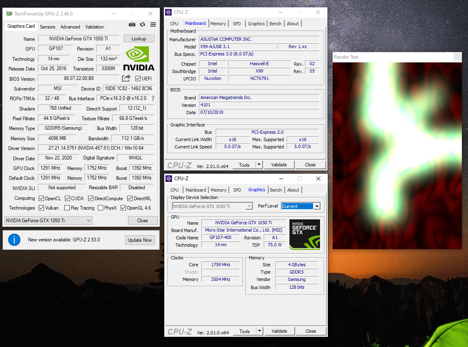The width and height of the screenshot is (468, 347).
Task: Toggle the UEFI checkbox
Action: pos(138,79)
